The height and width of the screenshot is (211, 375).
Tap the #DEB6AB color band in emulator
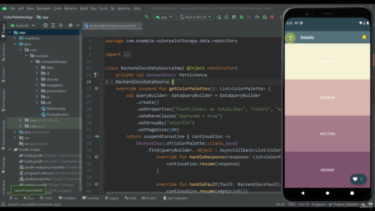coord(328,98)
